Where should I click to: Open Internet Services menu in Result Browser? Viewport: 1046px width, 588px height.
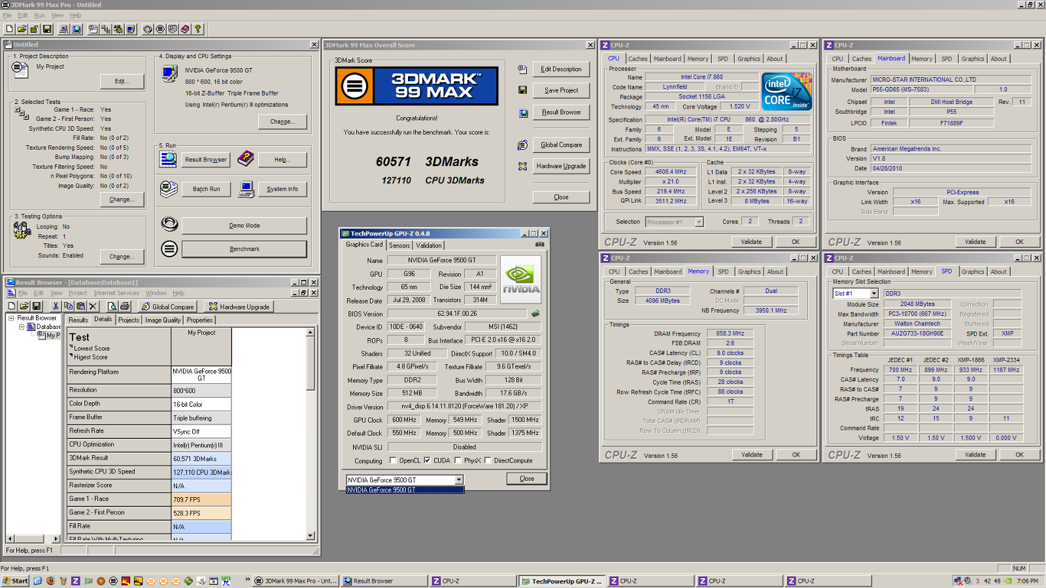tap(116, 293)
